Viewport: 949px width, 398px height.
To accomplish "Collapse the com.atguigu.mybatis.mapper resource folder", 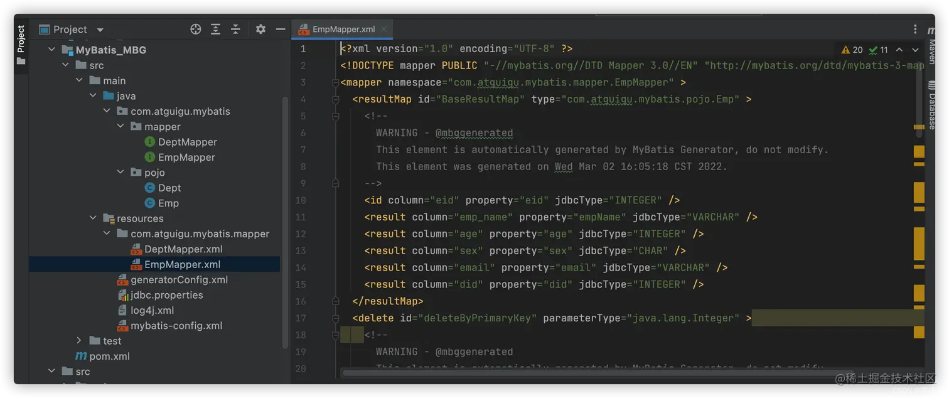I will click(107, 234).
